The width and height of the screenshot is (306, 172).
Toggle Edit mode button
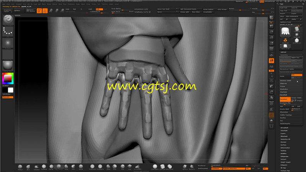39,11
